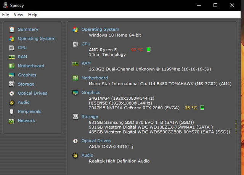Screen dimensions: 244x175
Task: Select CPU in the sidebar list
Action: 22,48
